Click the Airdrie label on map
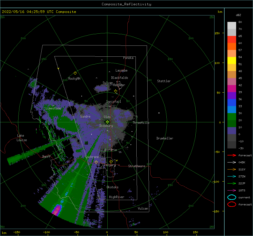The height and width of the screenshot is (236, 253). [x=111, y=150]
